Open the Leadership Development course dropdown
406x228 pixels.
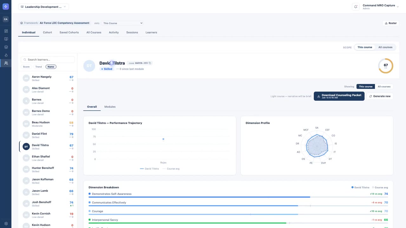click(x=43, y=7)
